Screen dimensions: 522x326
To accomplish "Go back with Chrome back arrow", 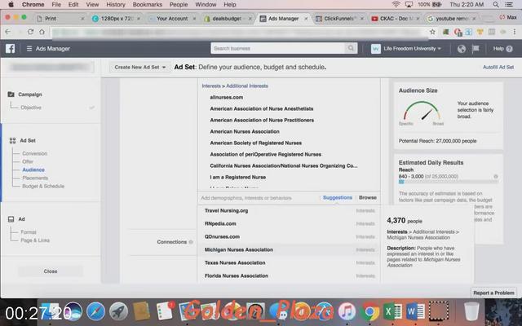I will point(8,32).
